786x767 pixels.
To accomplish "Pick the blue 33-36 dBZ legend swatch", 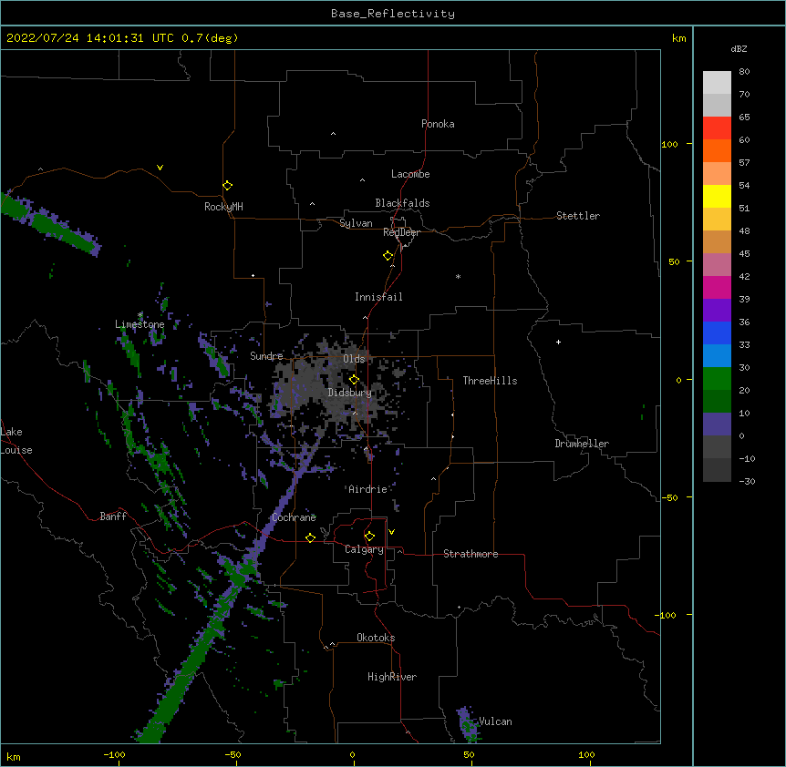I will (717, 332).
